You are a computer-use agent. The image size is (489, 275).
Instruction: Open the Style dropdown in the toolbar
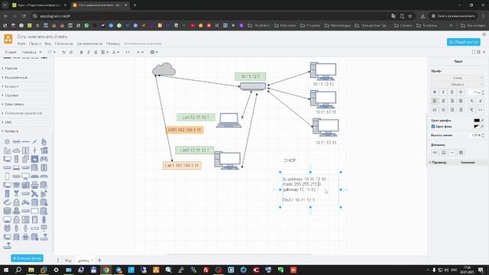click(x=11, y=53)
